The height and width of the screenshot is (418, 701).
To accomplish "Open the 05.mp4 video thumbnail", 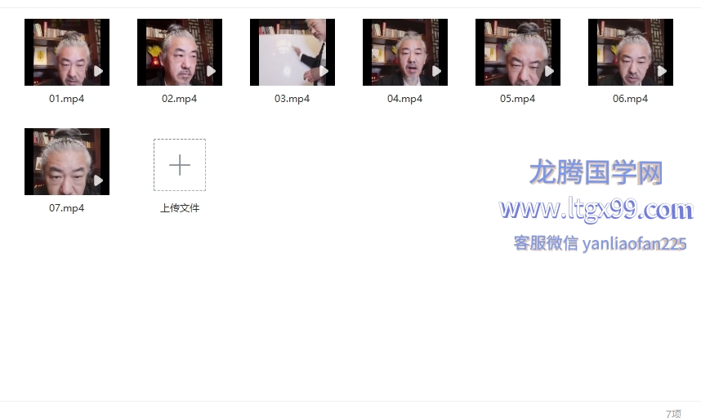I will click(x=517, y=51).
